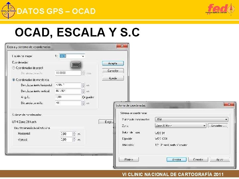Select Coordenadas de mundo real radio button

coord(14,80)
